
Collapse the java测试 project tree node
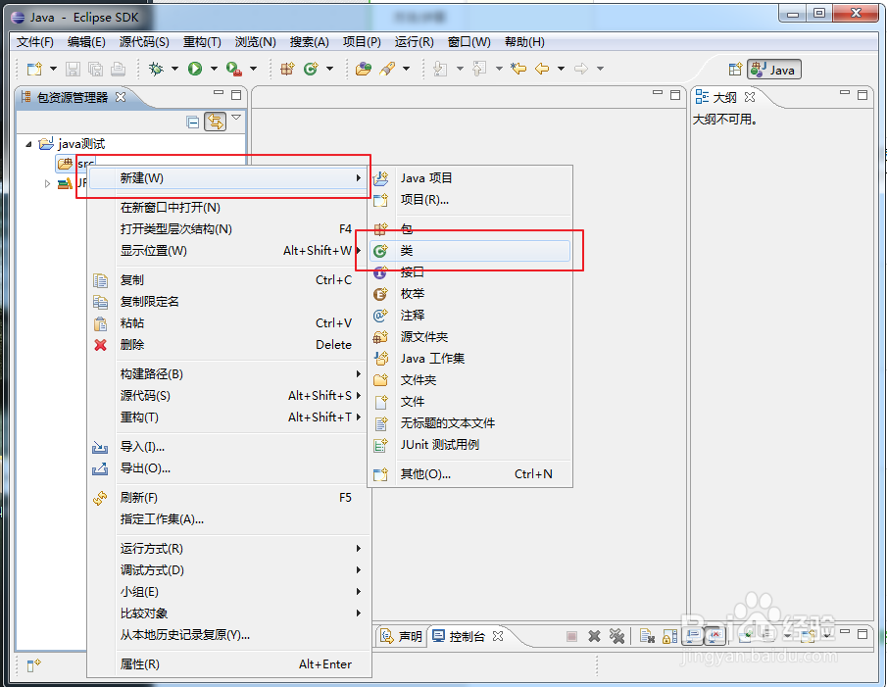pos(28,145)
